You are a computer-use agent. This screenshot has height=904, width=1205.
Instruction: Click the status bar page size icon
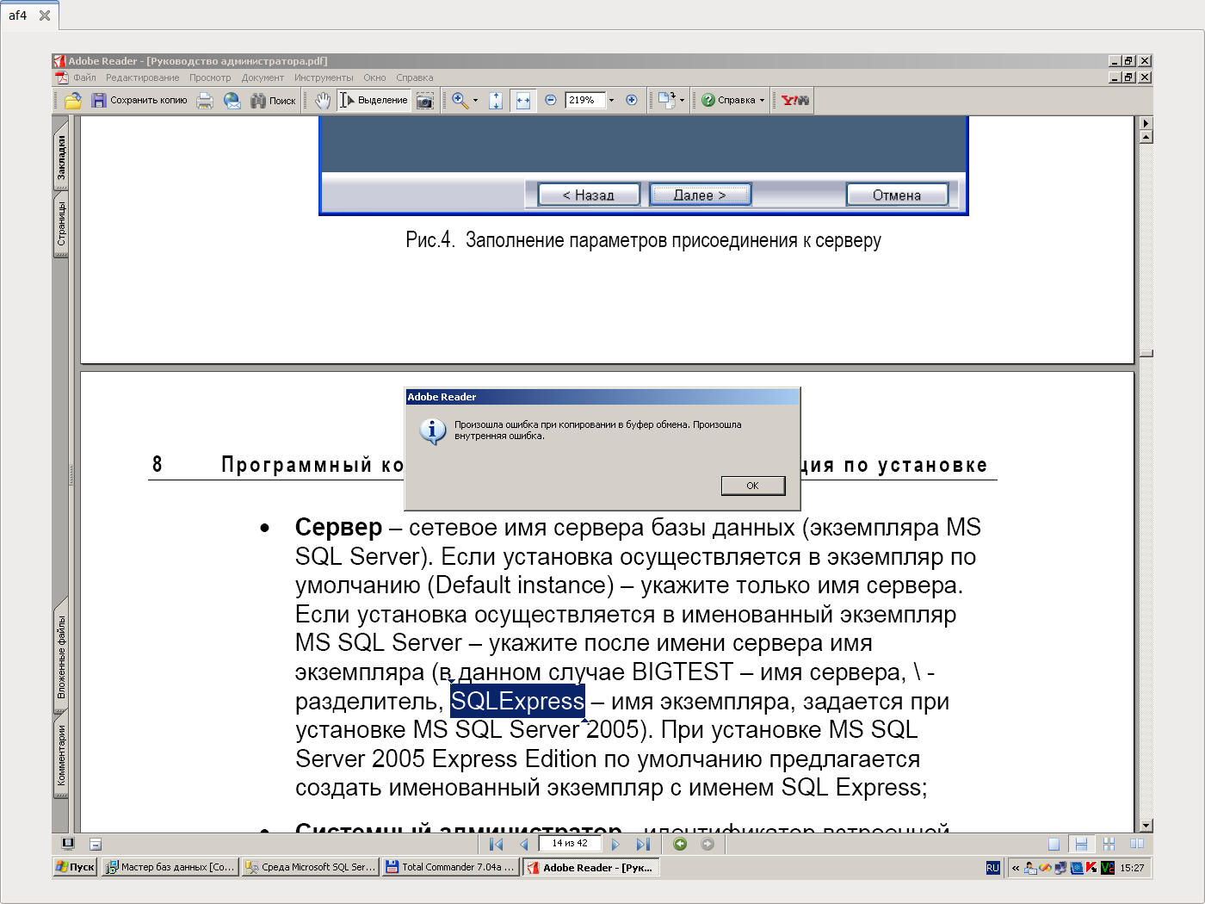(96, 845)
